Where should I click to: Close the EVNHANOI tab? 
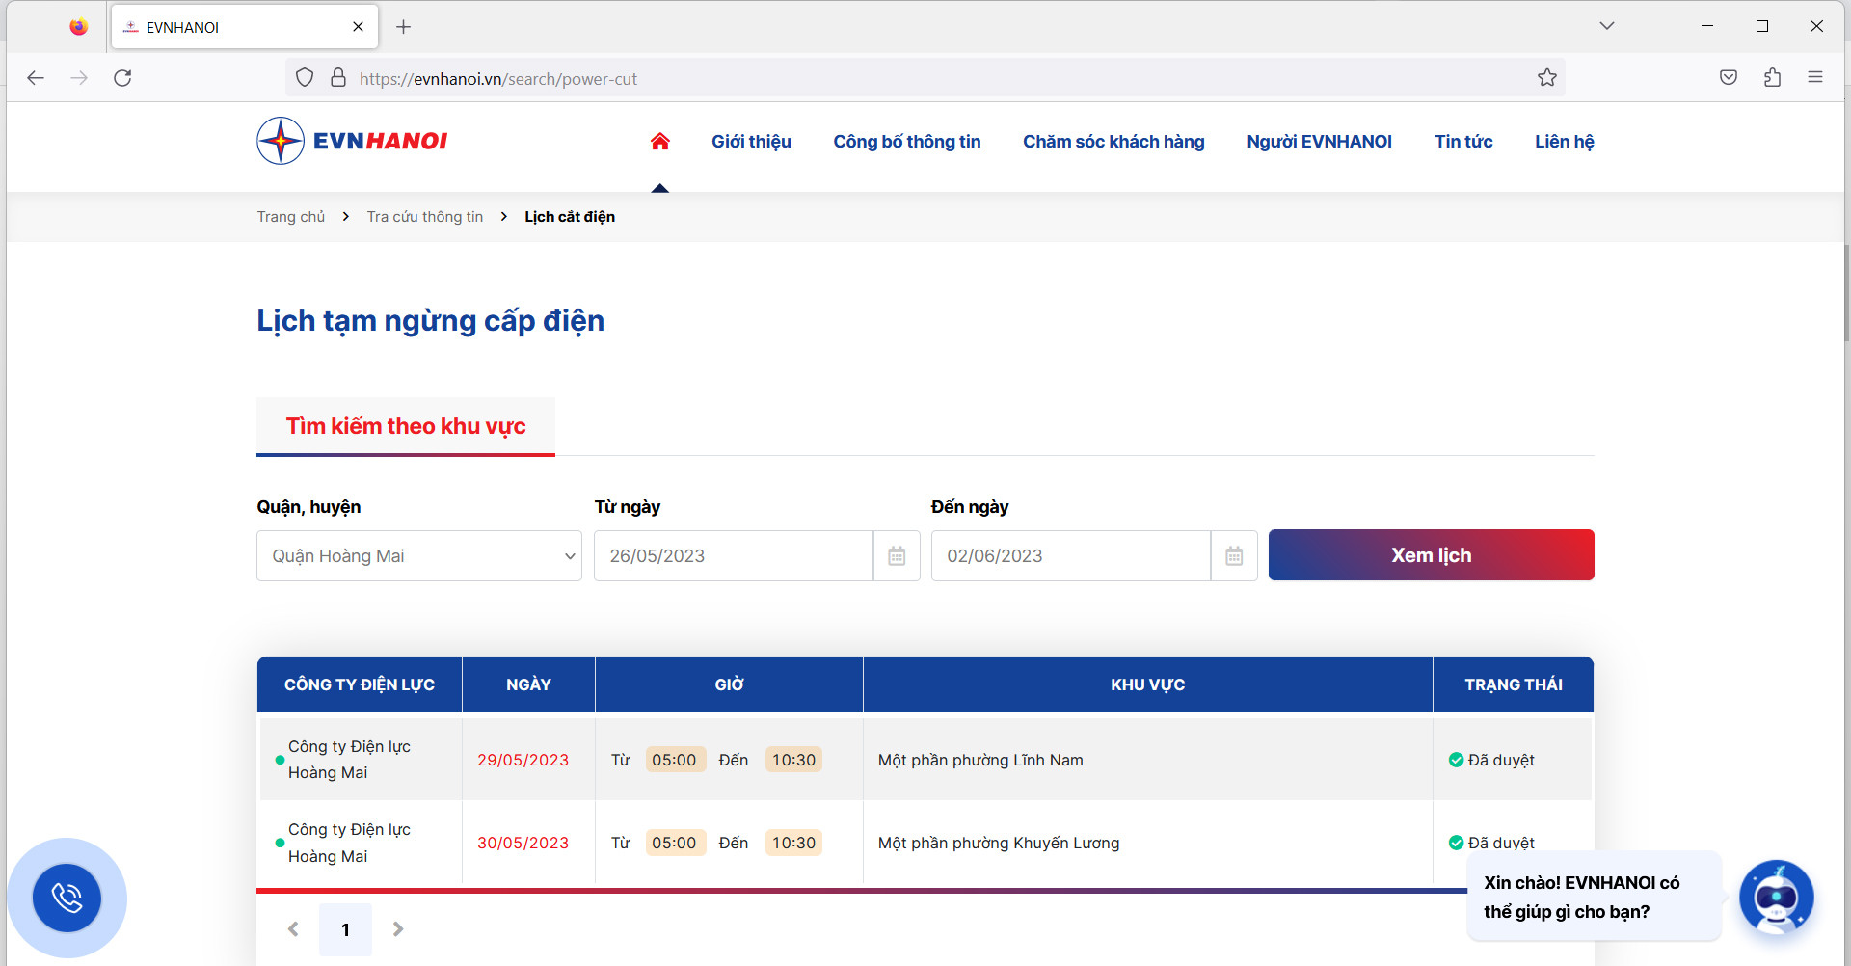[358, 27]
